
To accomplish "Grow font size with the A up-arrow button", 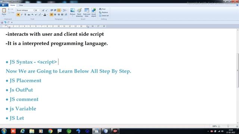I will coord(43,10).
